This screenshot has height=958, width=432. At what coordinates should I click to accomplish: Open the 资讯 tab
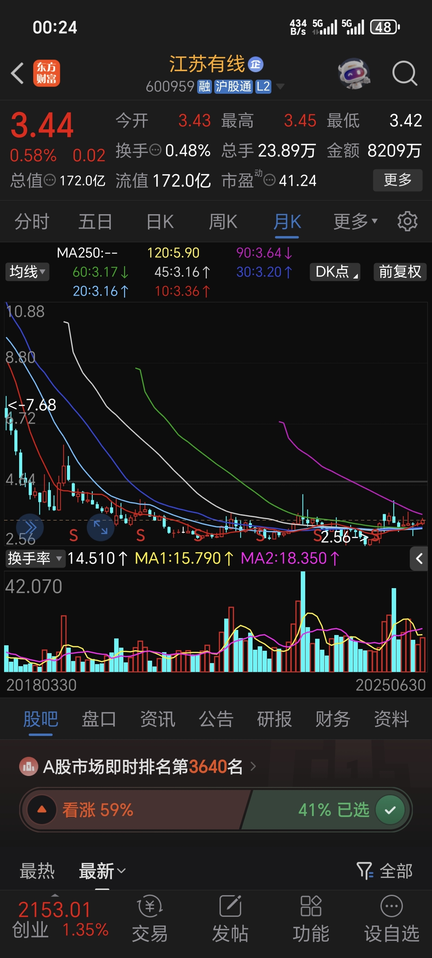click(158, 719)
